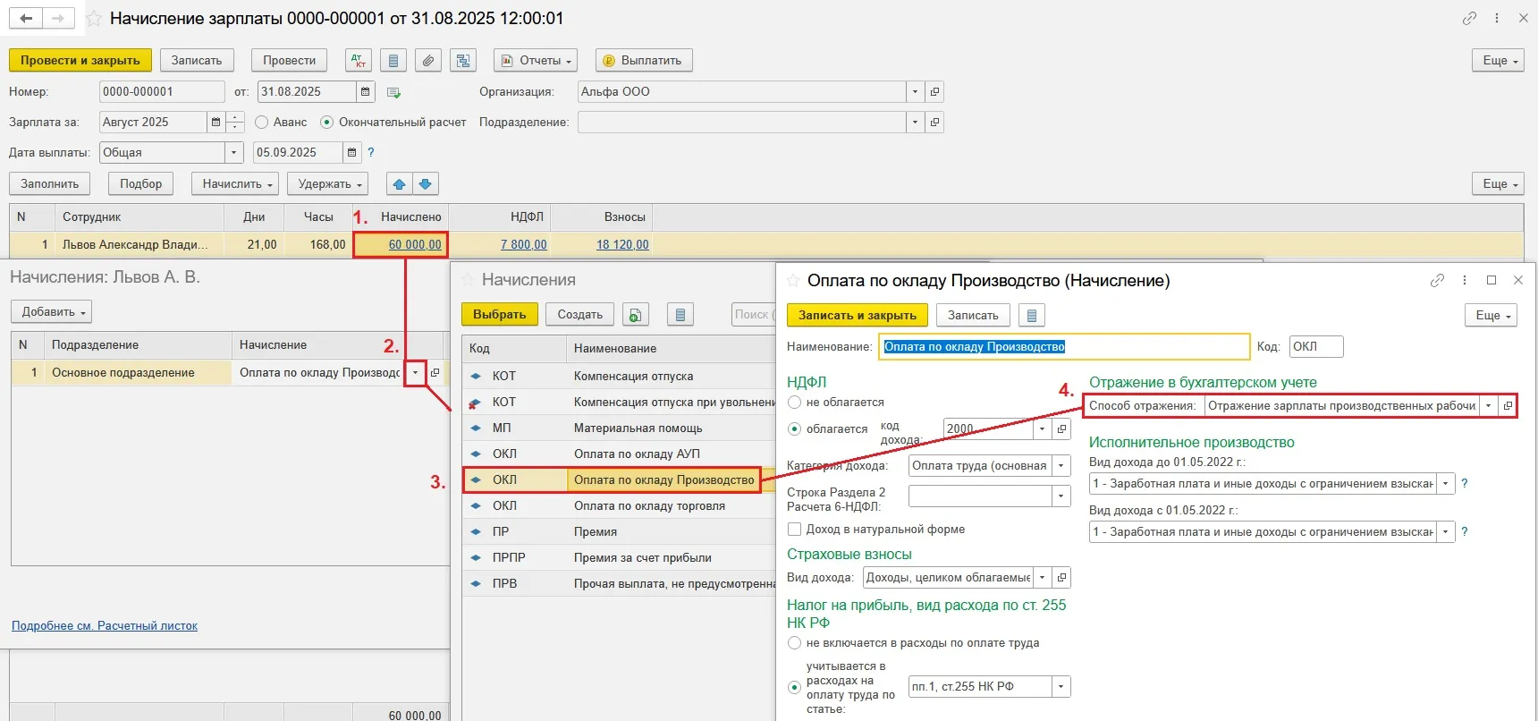Open the Подробнее см. Расчетный листок link

pos(105,626)
